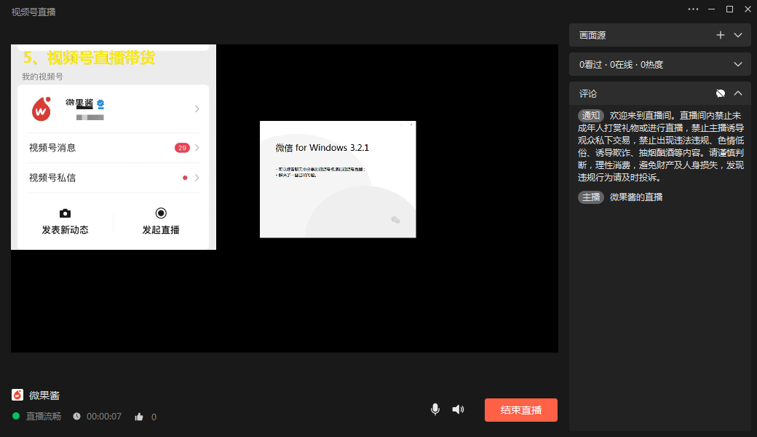
Task: Click the 视频号直播 window title
Action: tap(33, 12)
